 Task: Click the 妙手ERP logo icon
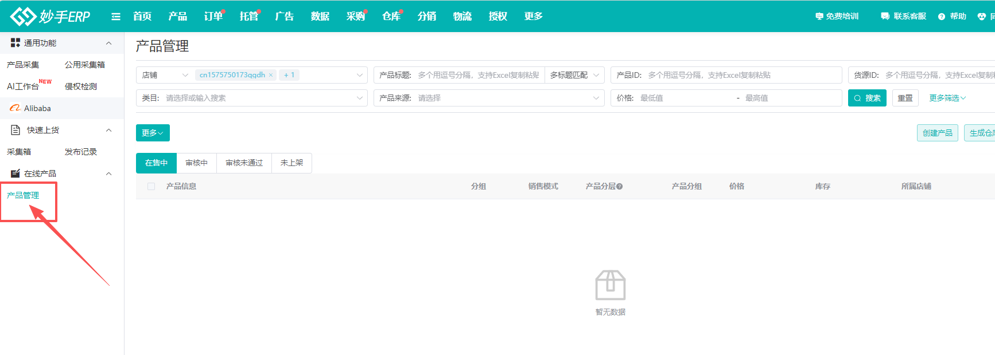click(x=23, y=17)
